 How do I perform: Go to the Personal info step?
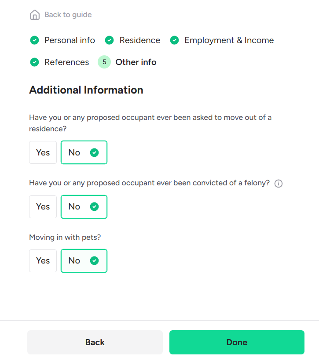click(x=70, y=40)
